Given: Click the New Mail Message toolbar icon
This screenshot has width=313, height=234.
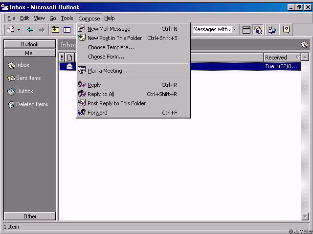Looking at the screenshot, I should coord(11,30).
